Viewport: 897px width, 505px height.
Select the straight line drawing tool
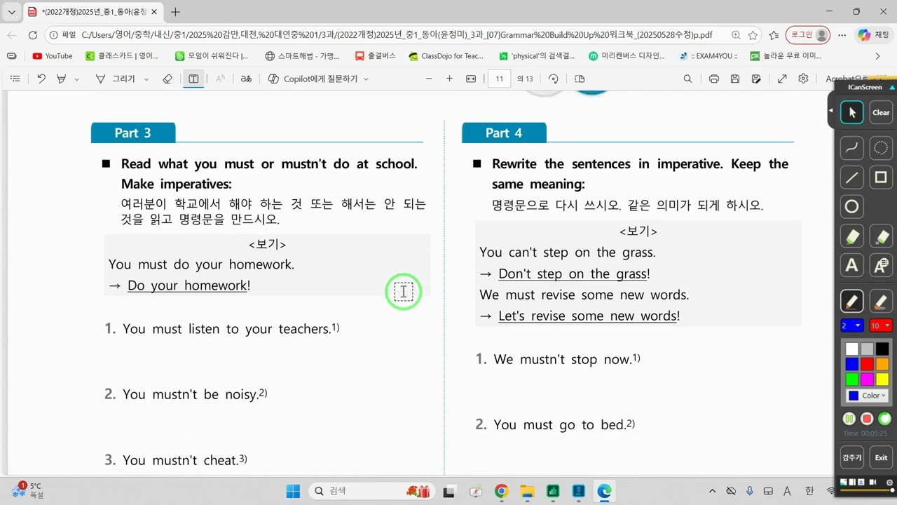tap(851, 177)
